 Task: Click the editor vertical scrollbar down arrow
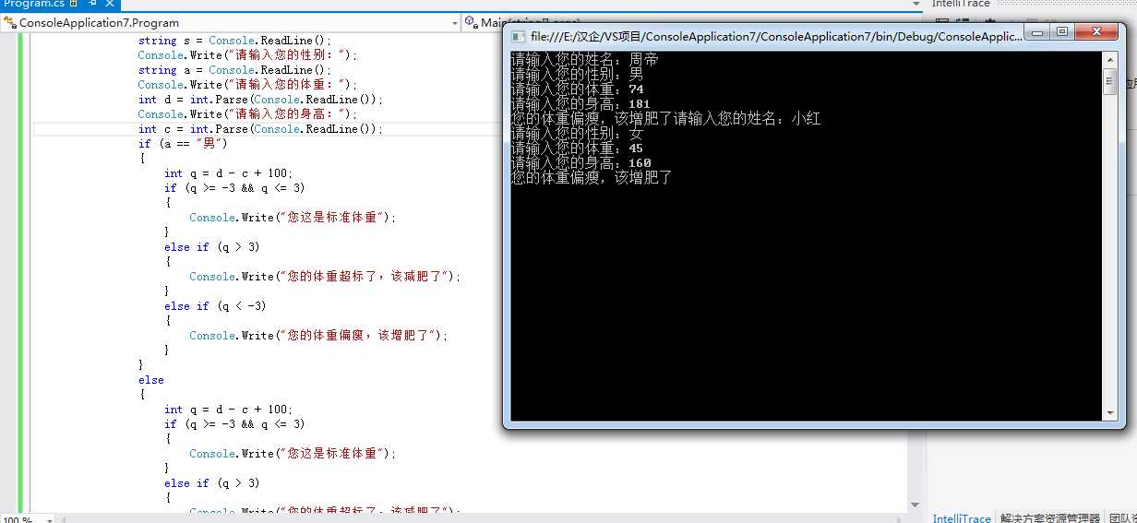916,505
